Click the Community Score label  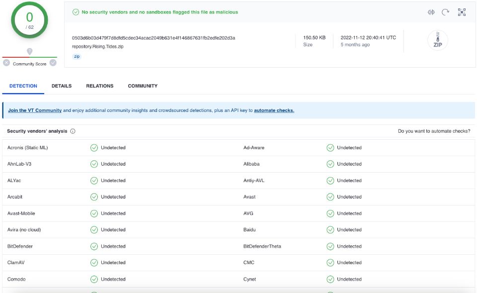click(x=29, y=64)
